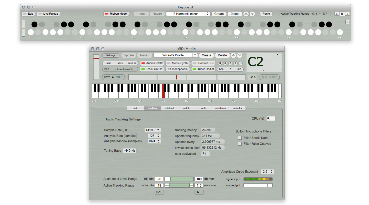Image resolution: width=369 pixels, height=205 pixels.
Task: Click the dB min field showing 20
Action: pos(159,179)
